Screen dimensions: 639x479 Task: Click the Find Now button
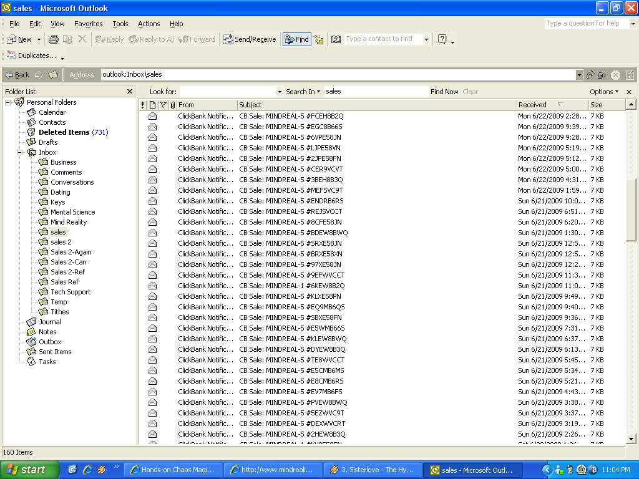[x=444, y=92]
